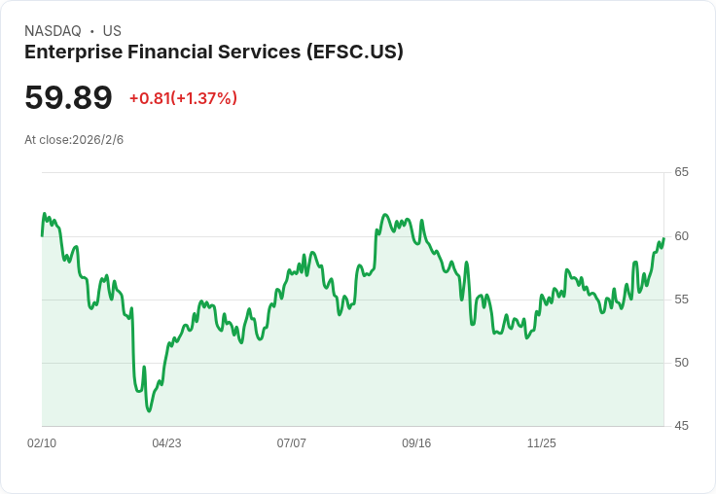This screenshot has width=716, height=494.
Task: Click the rightmost endpoint of the price line
Action: (663, 238)
